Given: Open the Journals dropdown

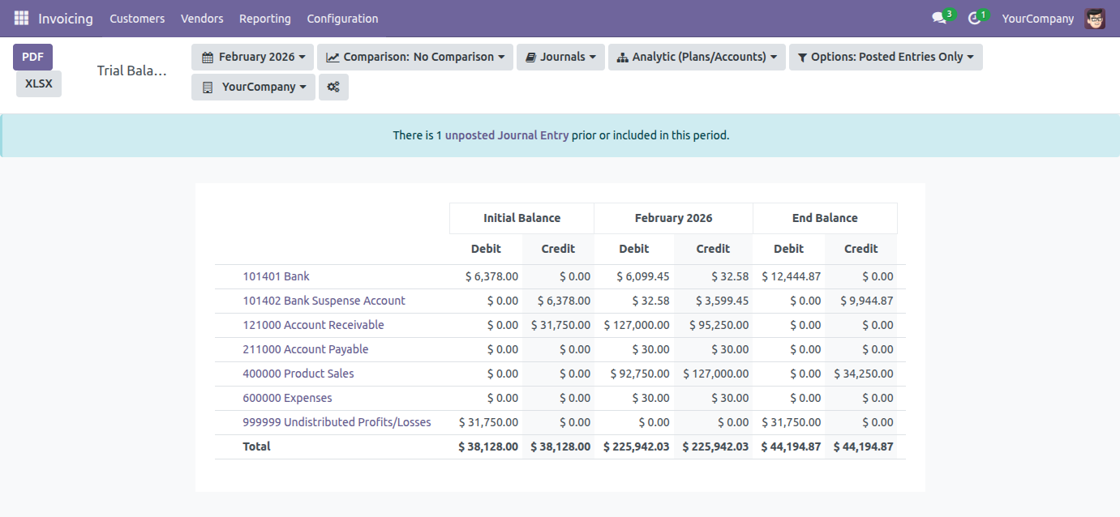Looking at the screenshot, I should 560,57.
